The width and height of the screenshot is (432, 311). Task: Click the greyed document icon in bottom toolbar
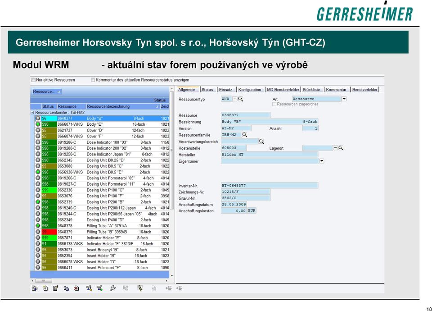pos(153,288)
